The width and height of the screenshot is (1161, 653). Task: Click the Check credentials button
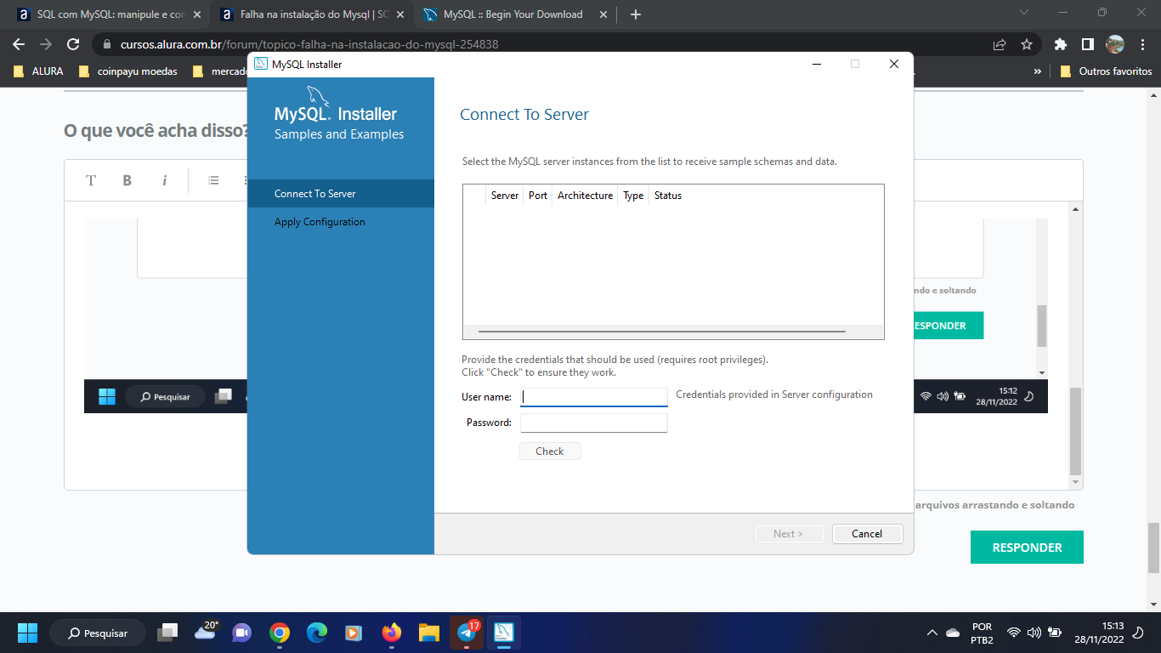[550, 451]
